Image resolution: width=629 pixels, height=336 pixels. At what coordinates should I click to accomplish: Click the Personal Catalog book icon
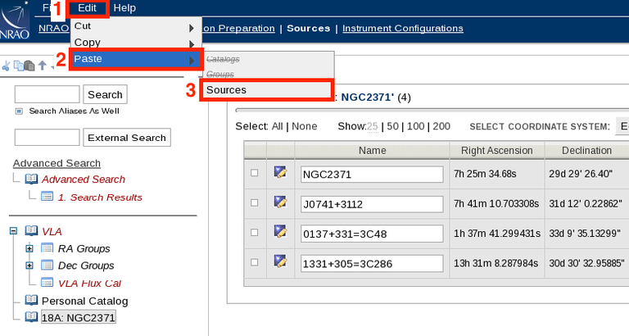point(31,301)
